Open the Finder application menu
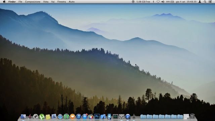Viewport: 215px width, 121px height. click(12, 2)
